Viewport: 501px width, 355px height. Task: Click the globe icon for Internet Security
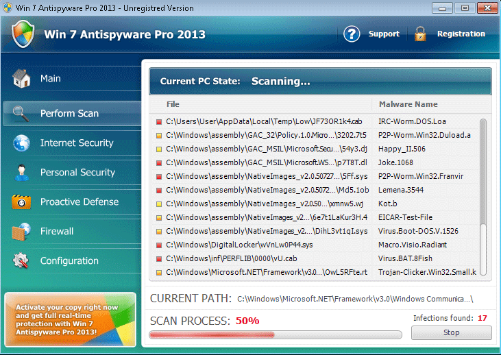pos(21,143)
